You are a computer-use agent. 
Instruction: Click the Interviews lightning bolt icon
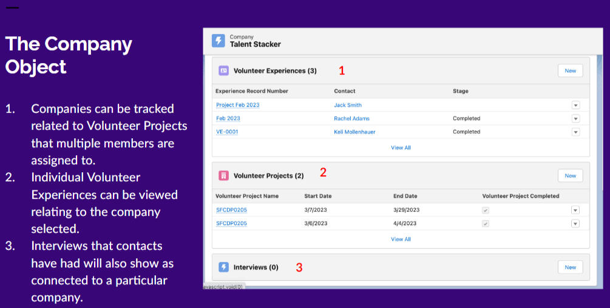[x=223, y=267]
